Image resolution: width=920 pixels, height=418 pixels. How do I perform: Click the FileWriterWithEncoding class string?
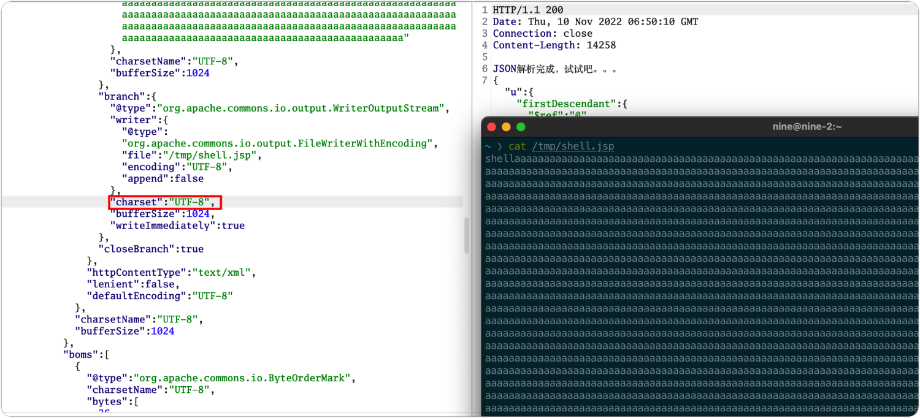click(x=278, y=143)
